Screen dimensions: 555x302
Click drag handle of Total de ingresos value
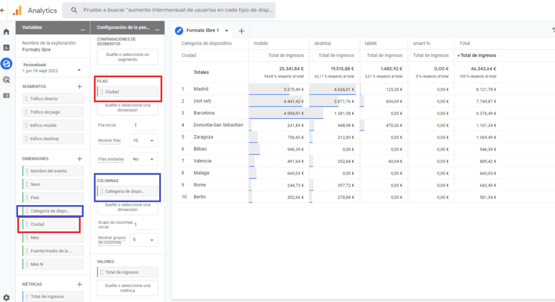[x=101, y=272]
